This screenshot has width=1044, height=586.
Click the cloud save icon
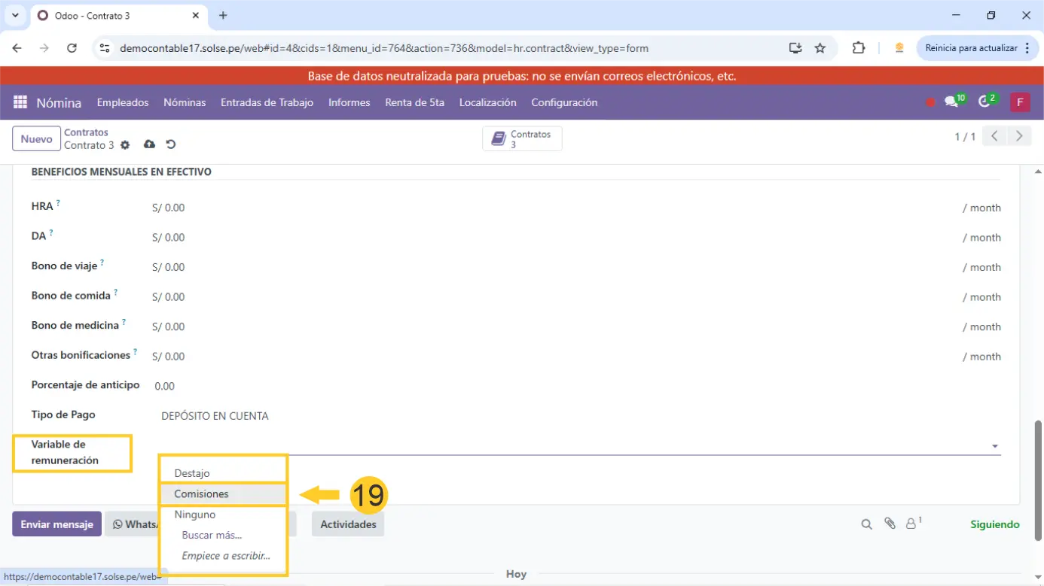coord(149,144)
